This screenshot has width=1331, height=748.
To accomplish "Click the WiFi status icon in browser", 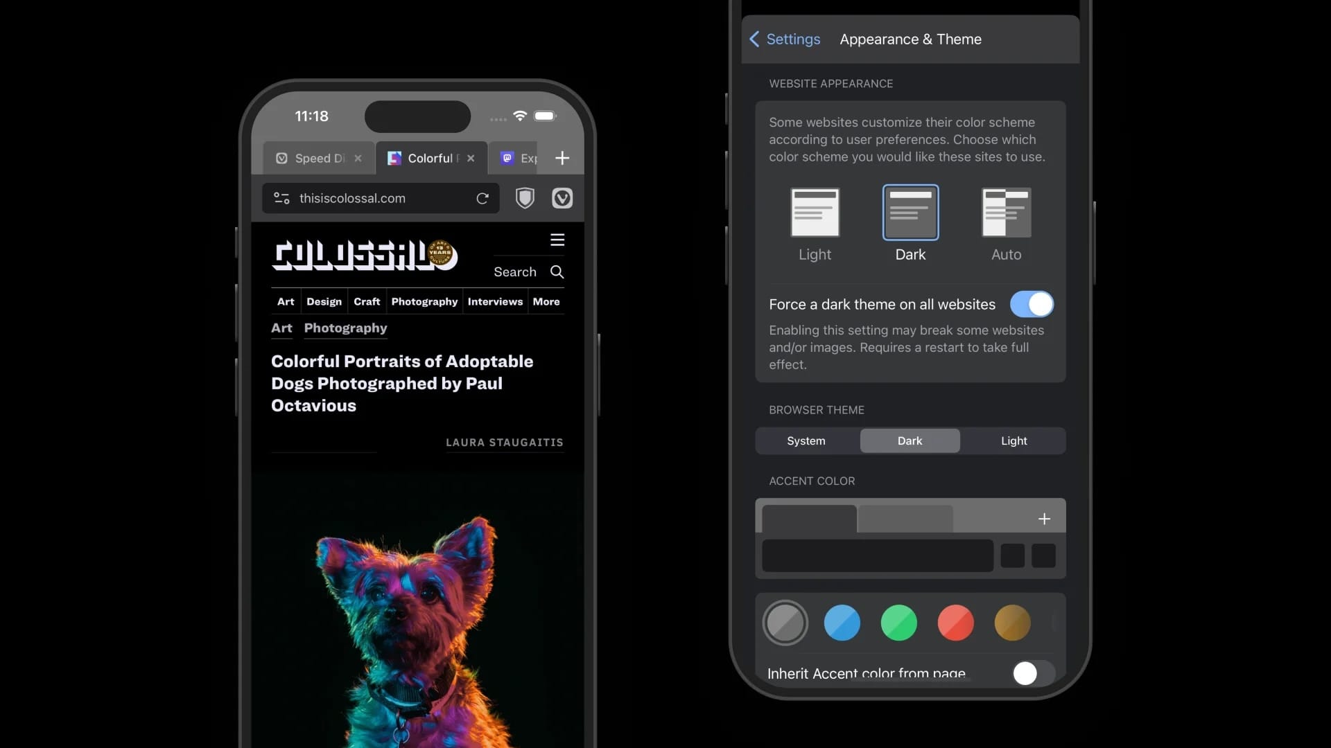I will (x=519, y=114).
